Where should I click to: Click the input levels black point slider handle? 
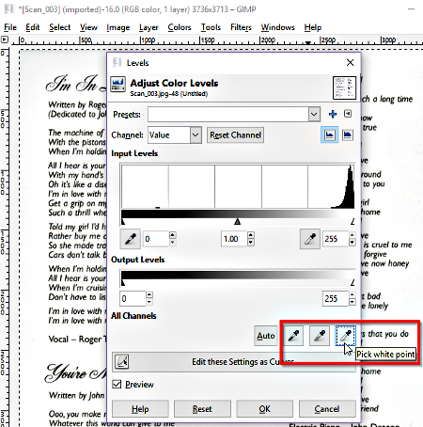pos(123,222)
